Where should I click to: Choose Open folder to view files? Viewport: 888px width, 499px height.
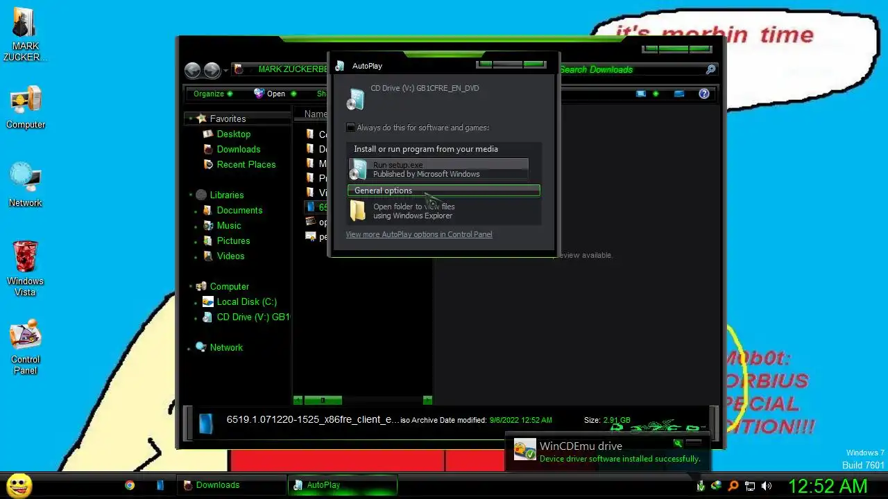444,211
